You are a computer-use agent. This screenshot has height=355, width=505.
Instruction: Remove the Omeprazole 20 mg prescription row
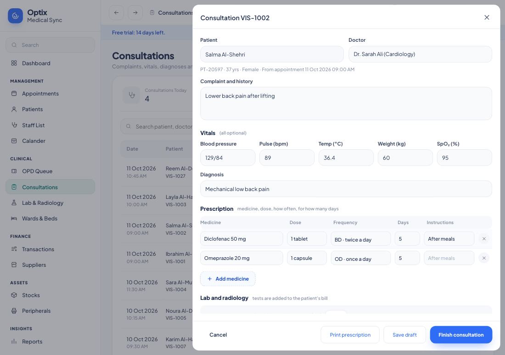(x=484, y=258)
